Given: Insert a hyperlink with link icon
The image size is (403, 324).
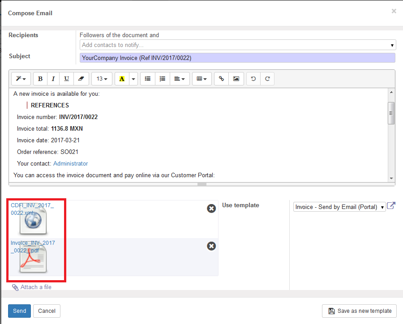Looking at the screenshot, I should (x=221, y=79).
